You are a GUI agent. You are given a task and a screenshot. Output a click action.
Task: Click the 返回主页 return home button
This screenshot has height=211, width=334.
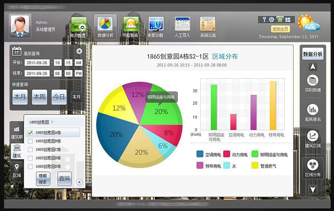pyautogui.click(x=280, y=29)
